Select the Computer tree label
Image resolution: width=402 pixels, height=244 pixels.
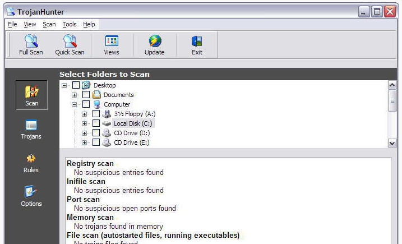(117, 104)
